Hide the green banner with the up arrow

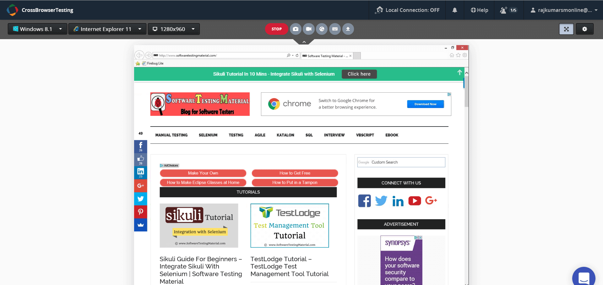459,72
